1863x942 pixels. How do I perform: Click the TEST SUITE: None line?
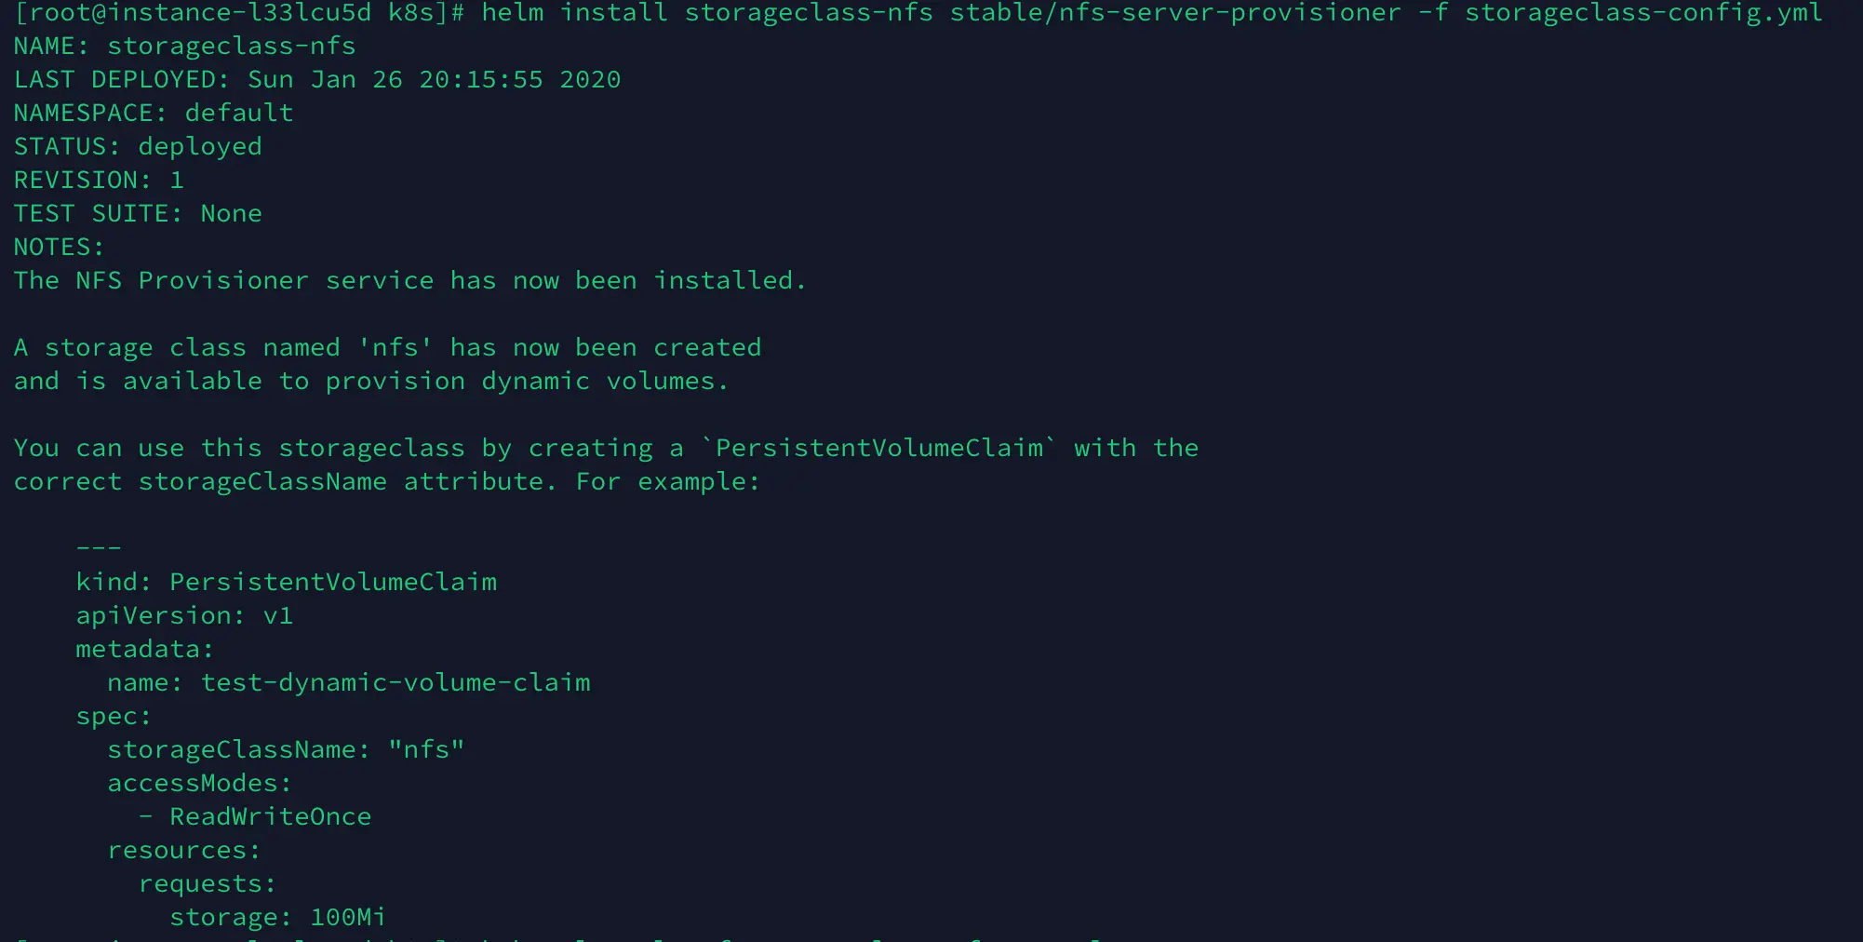pos(138,213)
